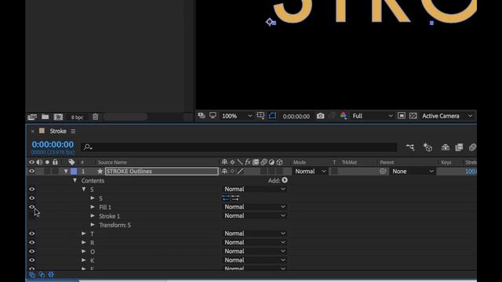Toggle Draft 3D icon in timeline
The height and width of the screenshot is (282, 502).
427,147
